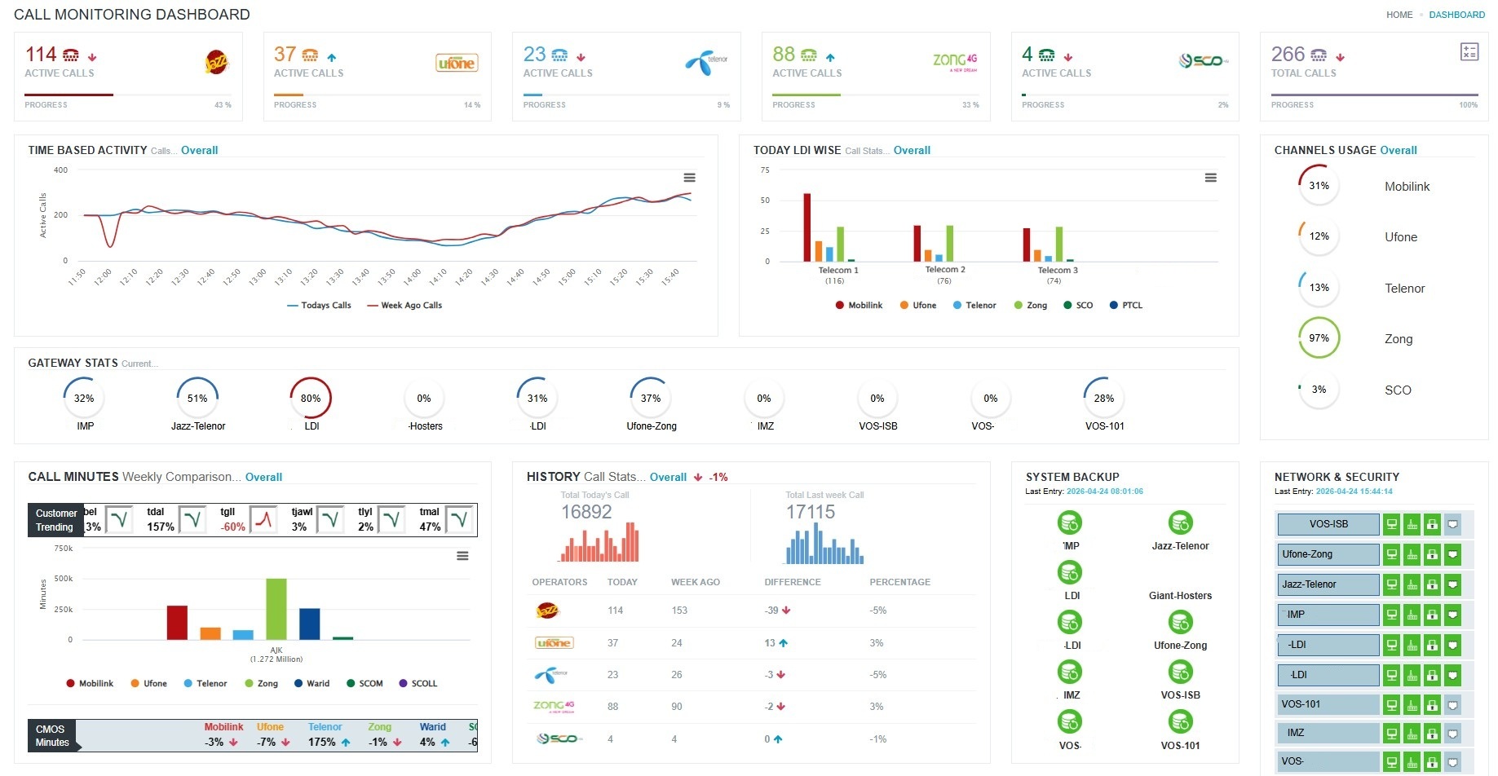
Task: Open the Overall filter beside Time Based Activity
Action: tap(199, 151)
